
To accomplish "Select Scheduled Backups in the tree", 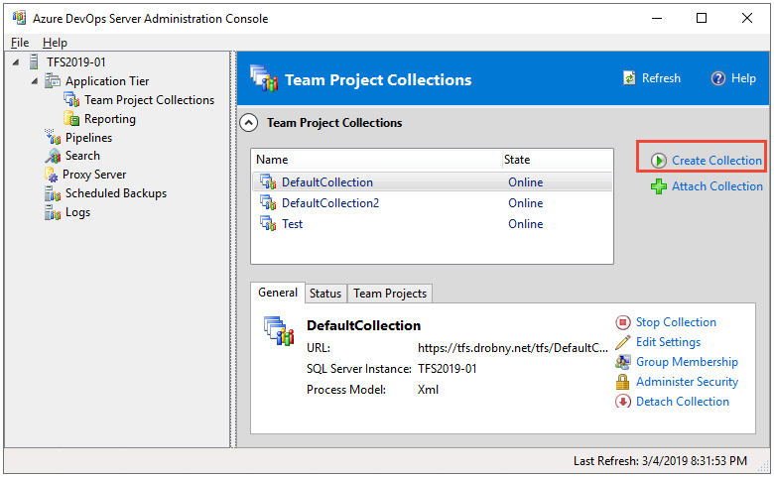I will click(116, 193).
